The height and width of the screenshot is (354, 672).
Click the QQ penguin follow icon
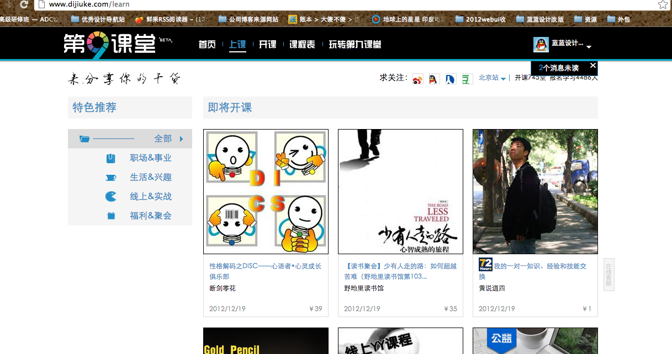click(433, 79)
